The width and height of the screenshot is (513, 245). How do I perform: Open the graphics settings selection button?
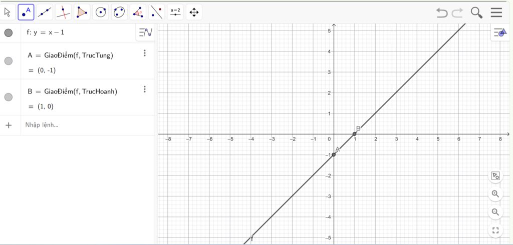[495, 175]
